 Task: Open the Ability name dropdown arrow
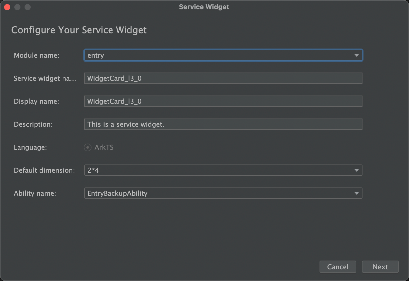[356, 193]
